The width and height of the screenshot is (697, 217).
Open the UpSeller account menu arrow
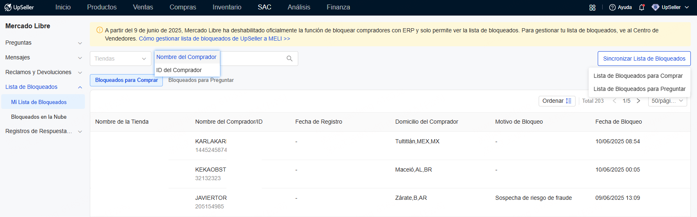coord(687,7)
